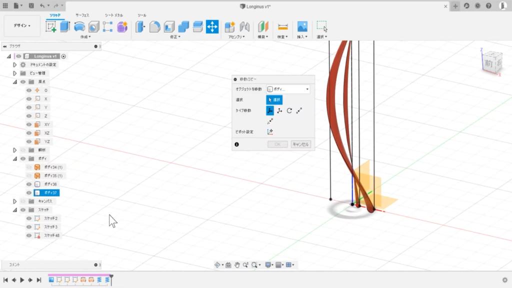Show hidden ボディ35 (1)

click(29, 175)
